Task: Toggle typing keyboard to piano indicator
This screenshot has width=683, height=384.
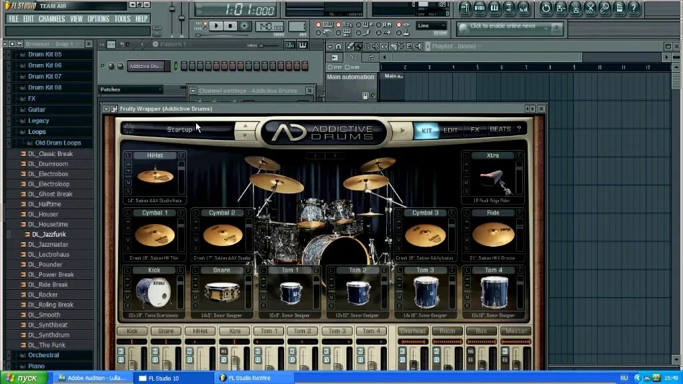Action: (x=318, y=25)
